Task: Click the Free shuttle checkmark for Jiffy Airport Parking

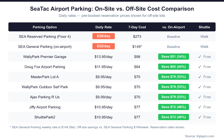Action: click(200, 107)
